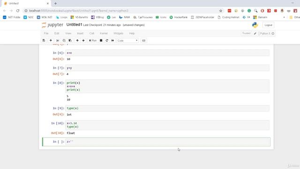Open the cell type Code dropdown

[127, 41]
